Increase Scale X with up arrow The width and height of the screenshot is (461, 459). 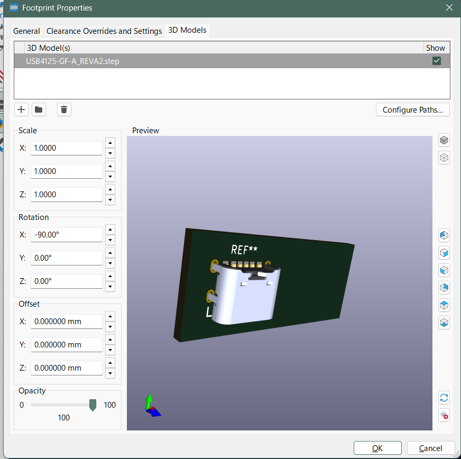[x=110, y=143]
